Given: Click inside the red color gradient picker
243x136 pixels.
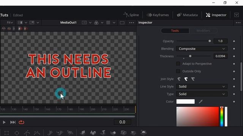Looking at the screenshot, I should pyautogui.click(x=197, y=117).
